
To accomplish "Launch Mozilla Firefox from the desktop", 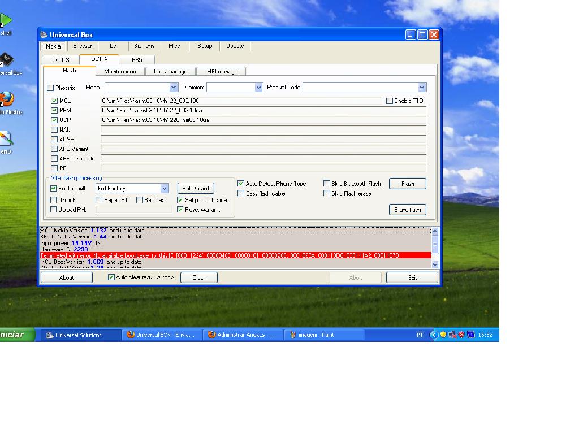I will [6, 99].
